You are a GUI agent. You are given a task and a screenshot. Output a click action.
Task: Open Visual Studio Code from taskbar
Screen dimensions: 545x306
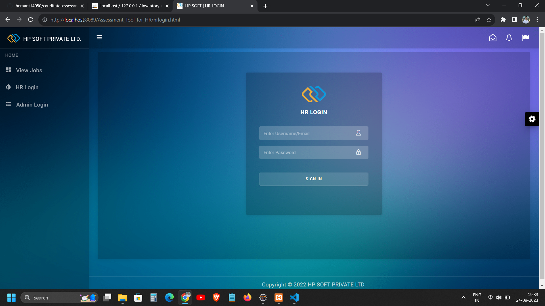click(x=294, y=297)
